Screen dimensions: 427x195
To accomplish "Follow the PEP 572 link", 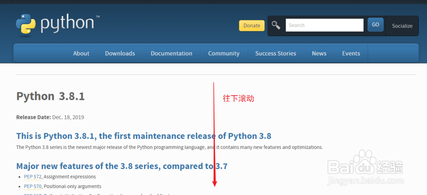I will tap(32, 177).
